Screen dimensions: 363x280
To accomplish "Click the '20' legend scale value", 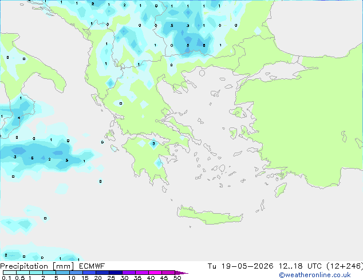I will 98,278.
